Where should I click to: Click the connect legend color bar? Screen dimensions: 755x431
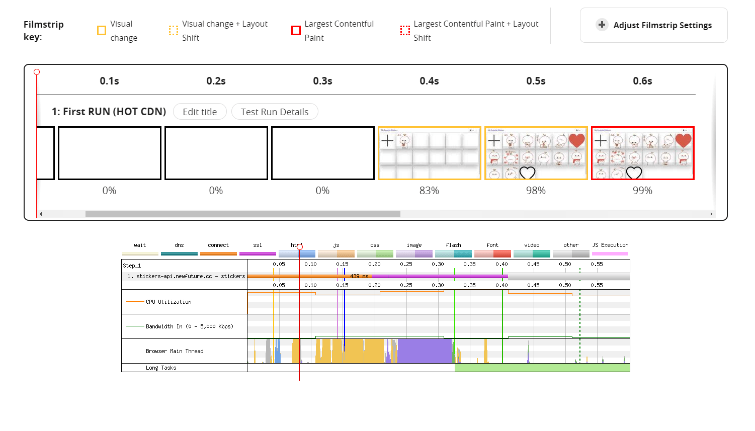218,253
